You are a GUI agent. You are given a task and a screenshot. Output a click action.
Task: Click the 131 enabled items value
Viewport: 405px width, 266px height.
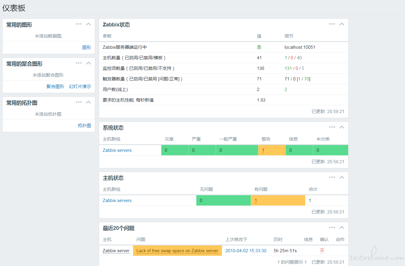coord(288,68)
